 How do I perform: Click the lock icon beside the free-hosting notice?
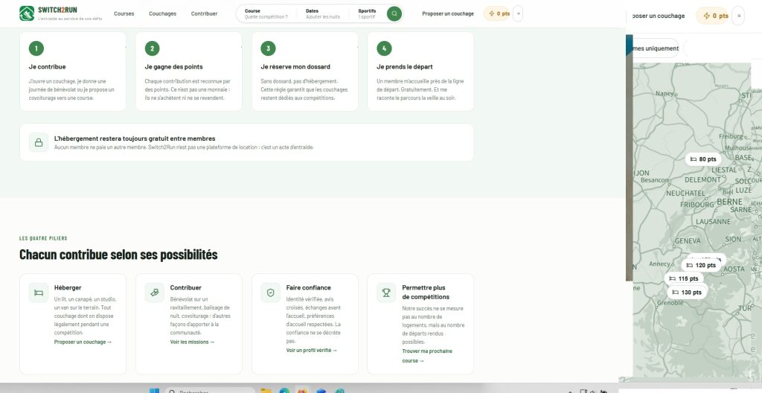click(x=39, y=142)
